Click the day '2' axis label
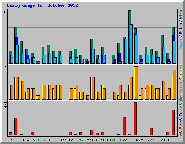 [x=17, y=140]
